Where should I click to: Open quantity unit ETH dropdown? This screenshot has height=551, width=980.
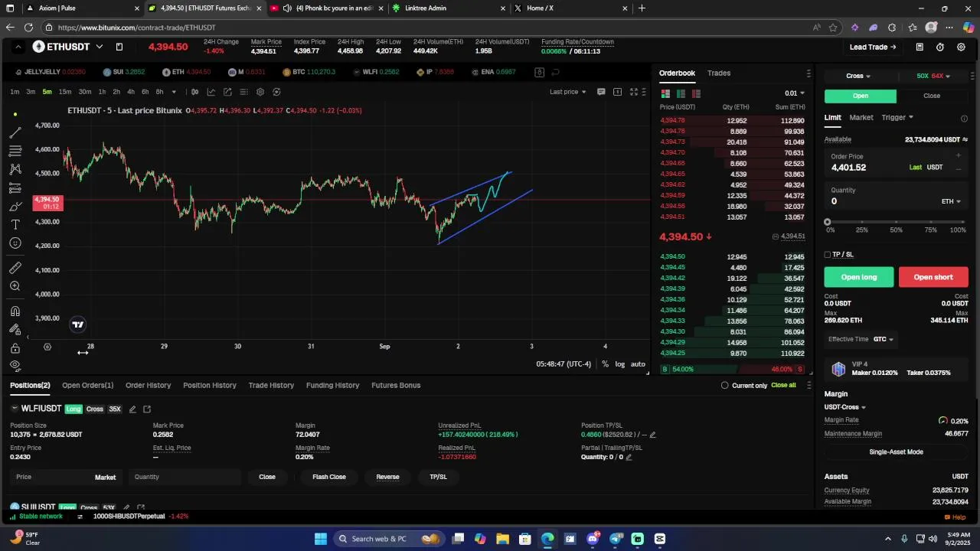952,201
